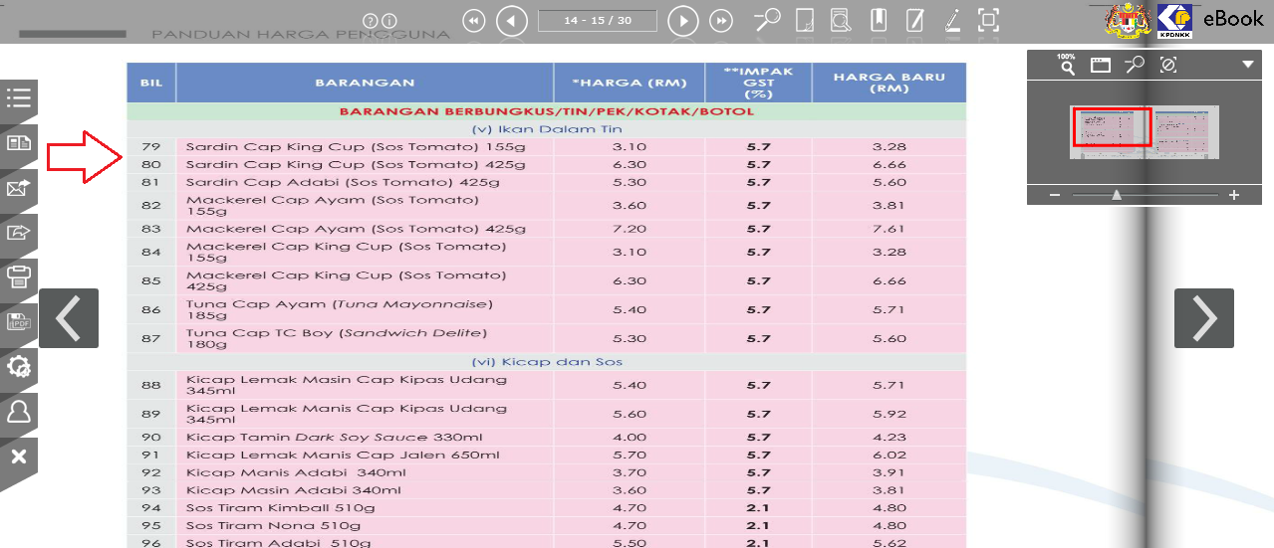Open the user profile icon
Screen dimensions: 1274x548
tap(19, 411)
